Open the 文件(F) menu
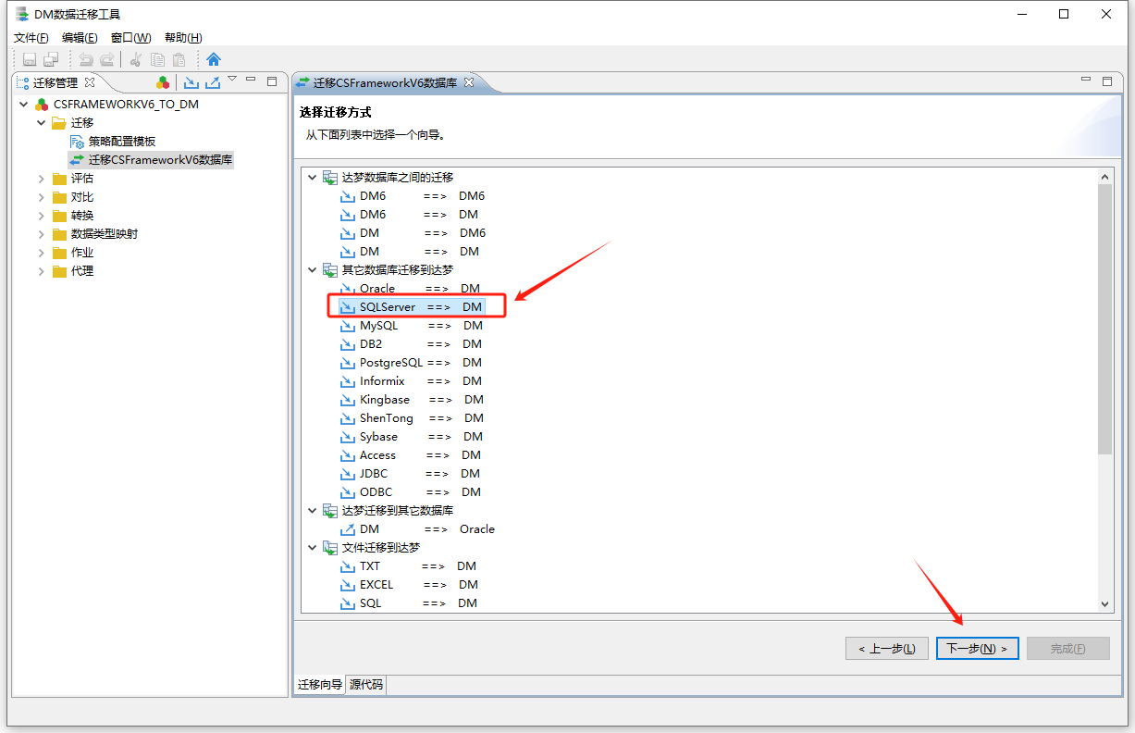Viewport: 1135px width, 733px height. click(x=31, y=37)
